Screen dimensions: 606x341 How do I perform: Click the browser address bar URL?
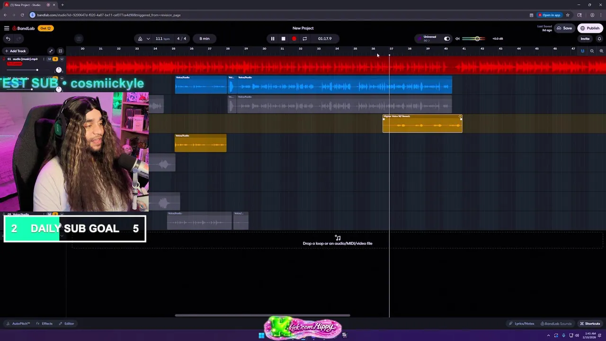click(109, 15)
